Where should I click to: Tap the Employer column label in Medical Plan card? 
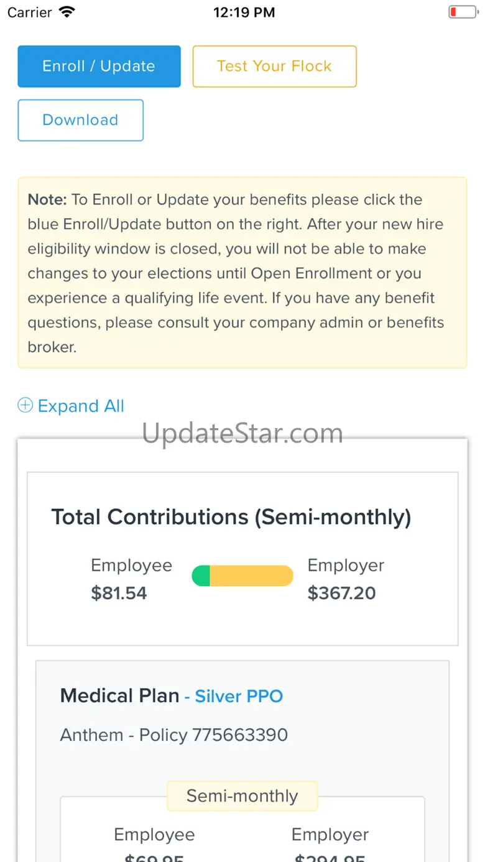coord(330,835)
